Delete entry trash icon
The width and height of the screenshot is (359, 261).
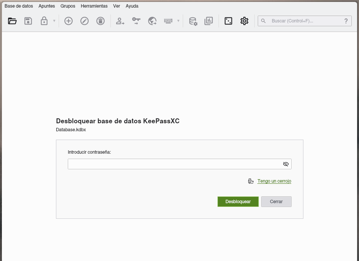pos(101,21)
